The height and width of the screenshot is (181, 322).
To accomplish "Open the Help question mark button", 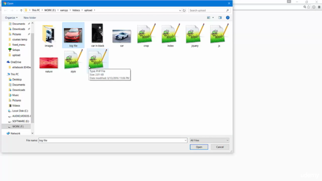I will (x=227, y=18).
